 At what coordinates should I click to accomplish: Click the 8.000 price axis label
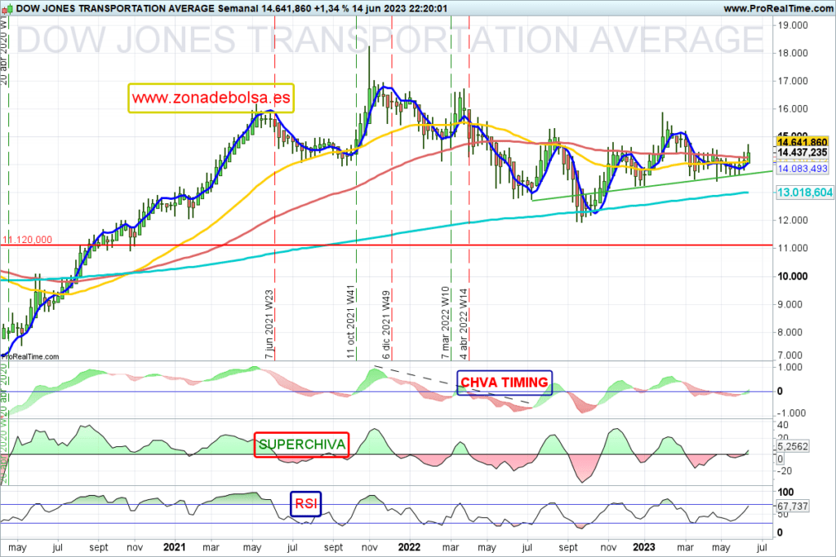pyautogui.click(x=790, y=332)
